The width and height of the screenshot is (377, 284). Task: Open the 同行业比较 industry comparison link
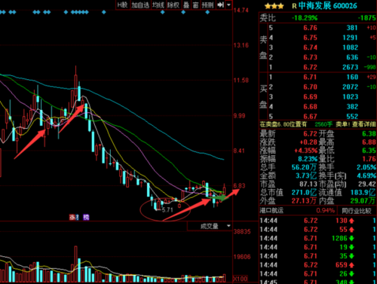pyautogui.click(x=357, y=211)
